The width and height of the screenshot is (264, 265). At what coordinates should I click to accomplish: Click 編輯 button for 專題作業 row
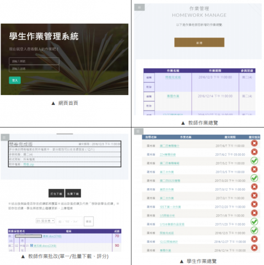coord(149,97)
